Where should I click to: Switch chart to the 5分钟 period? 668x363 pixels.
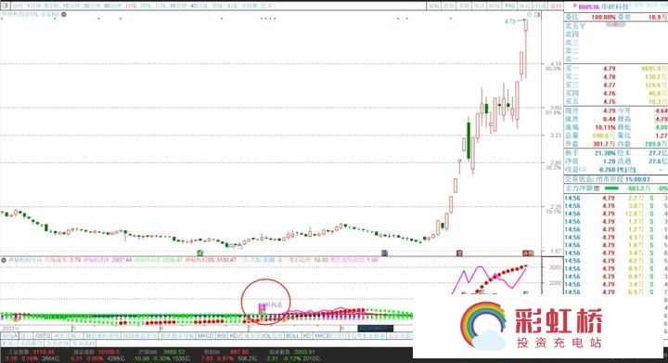coord(52,6)
